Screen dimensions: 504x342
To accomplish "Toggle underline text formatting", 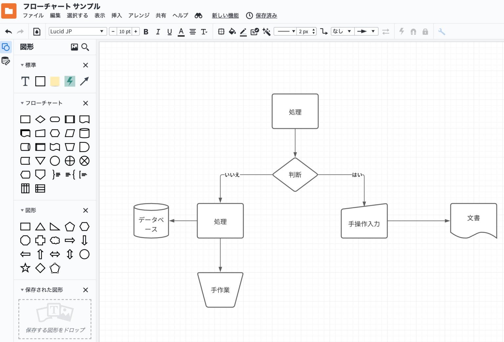I will (x=169, y=32).
